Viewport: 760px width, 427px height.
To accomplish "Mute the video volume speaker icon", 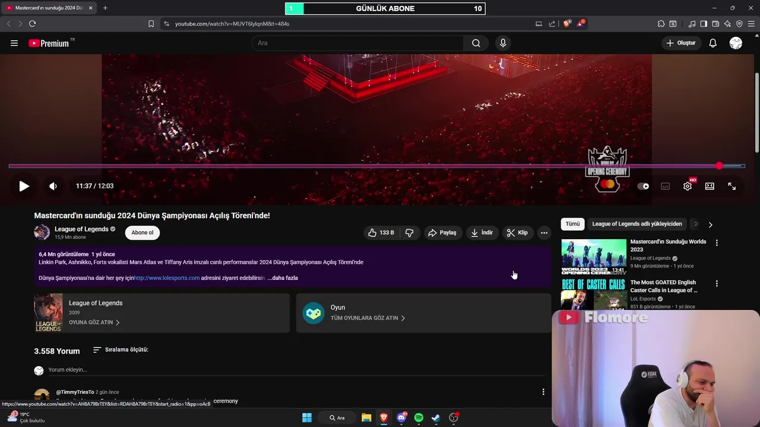I will tap(53, 186).
